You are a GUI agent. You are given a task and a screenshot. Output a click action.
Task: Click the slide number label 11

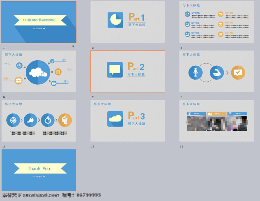(x=4, y=147)
